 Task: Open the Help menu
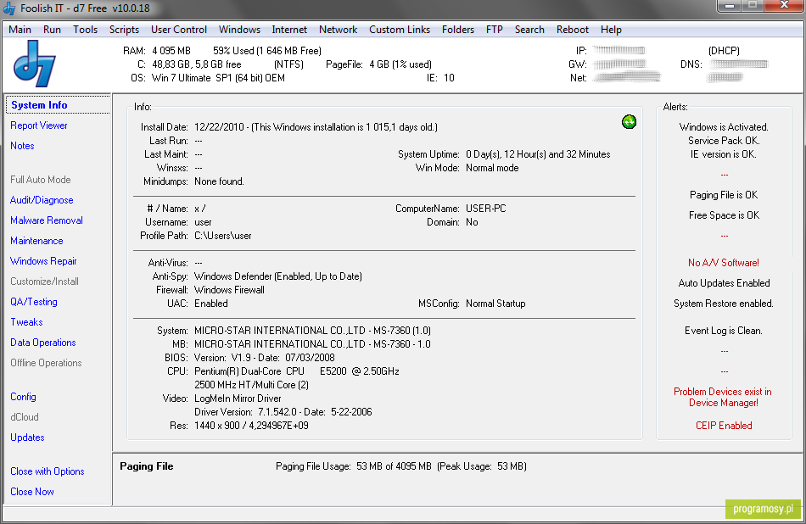tap(611, 30)
